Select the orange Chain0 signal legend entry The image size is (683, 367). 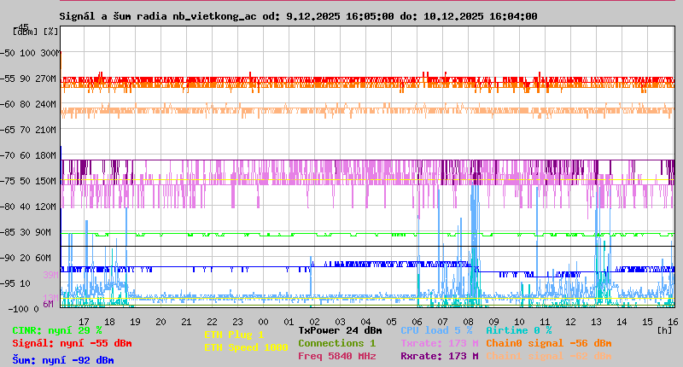coord(548,343)
